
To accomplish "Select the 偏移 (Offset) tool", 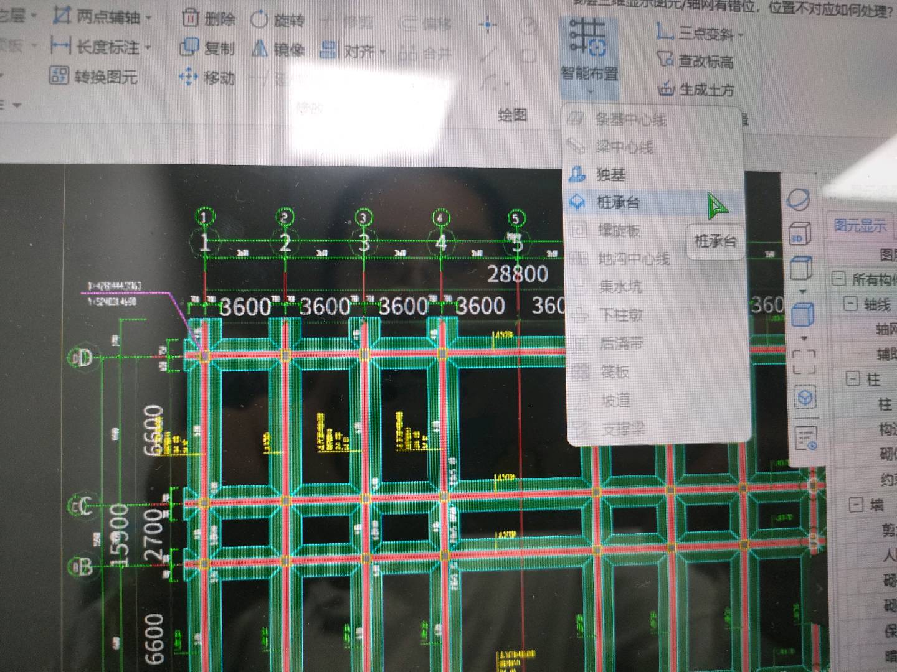I will click(425, 24).
